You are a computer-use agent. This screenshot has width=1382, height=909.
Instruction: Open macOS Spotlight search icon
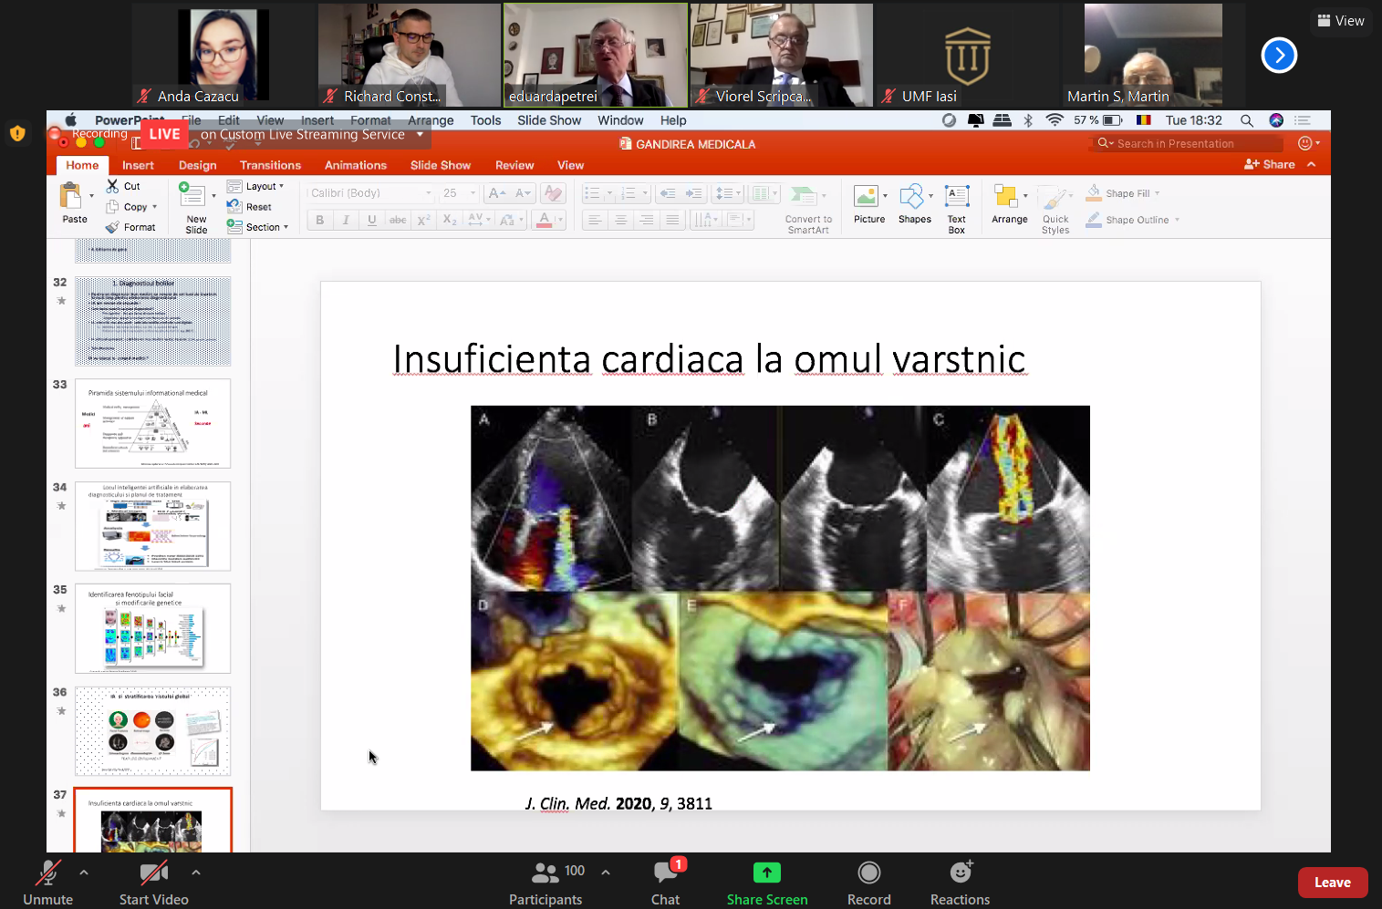pos(1246,120)
